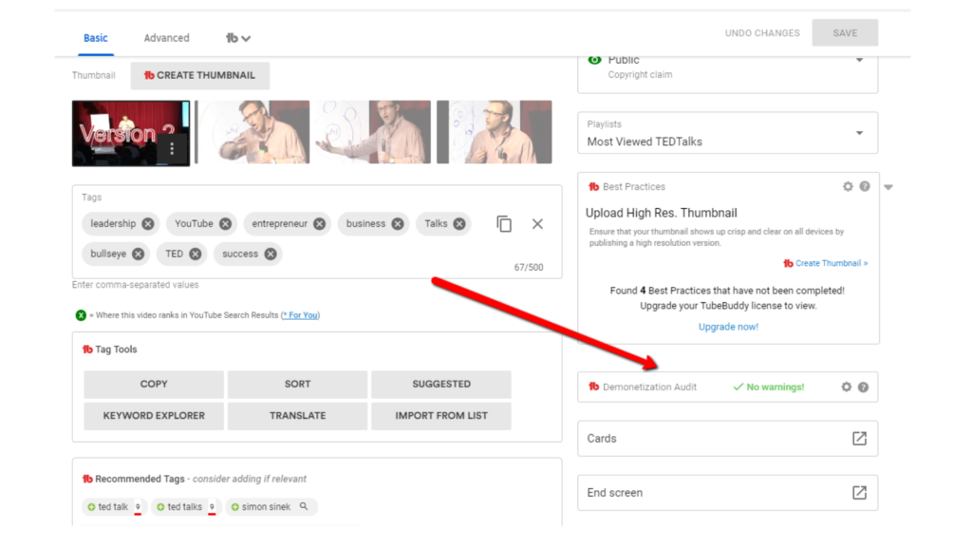This screenshot has height=547, width=972.
Task: Open the TubeBuddy tab menu
Action: coord(238,38)
